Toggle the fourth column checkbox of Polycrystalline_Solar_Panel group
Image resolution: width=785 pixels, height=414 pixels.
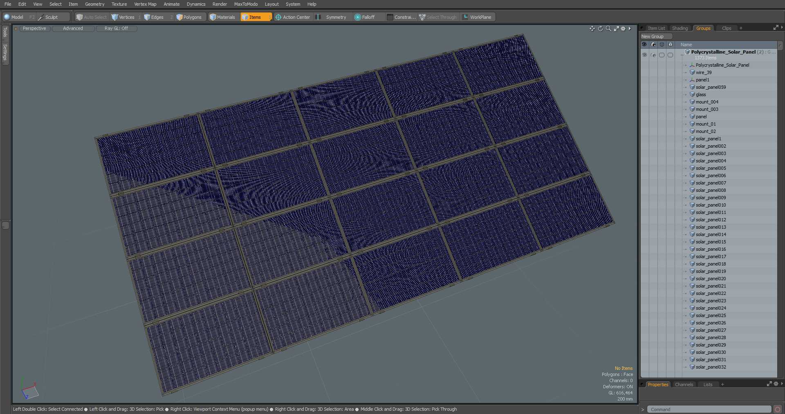[670, 55]
